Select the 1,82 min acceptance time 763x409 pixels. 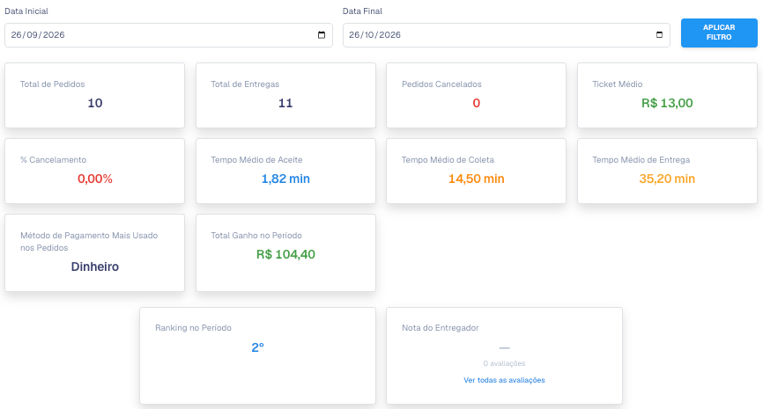tap(285, 179)
